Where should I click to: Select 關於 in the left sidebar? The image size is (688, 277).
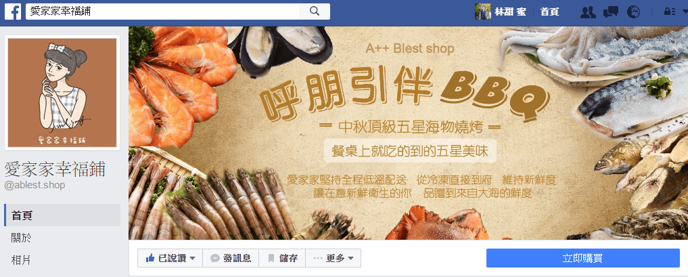click(x=62, y=238)
